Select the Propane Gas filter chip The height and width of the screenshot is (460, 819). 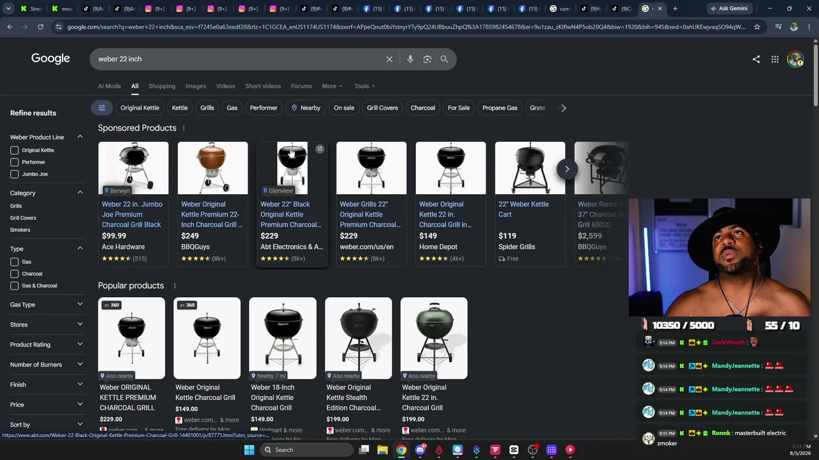pyautogui.click(x=500, y=108)
